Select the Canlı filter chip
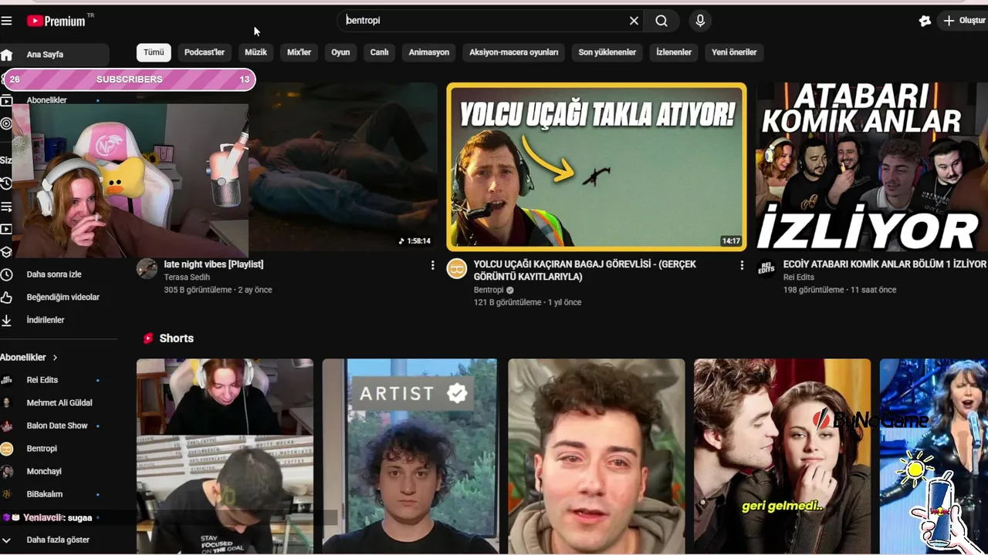Image resolution: width=988 pixels, height=555 pixels. coord(379,52)
